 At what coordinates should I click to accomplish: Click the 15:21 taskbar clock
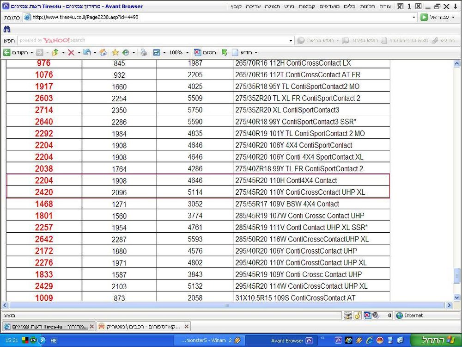point(12,341)
